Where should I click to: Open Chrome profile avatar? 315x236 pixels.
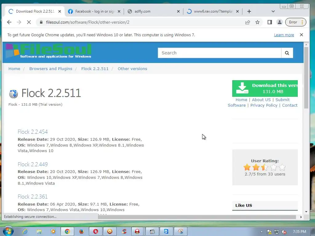[279, 22]
